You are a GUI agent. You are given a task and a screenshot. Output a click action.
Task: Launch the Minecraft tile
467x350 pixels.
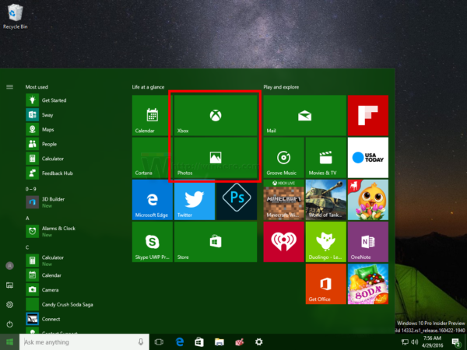coord(283,200)
